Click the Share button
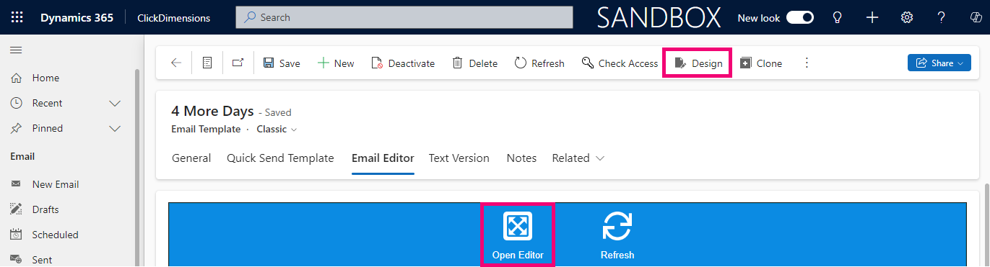Viewport: 990px width, 267px height. (939, 63)
